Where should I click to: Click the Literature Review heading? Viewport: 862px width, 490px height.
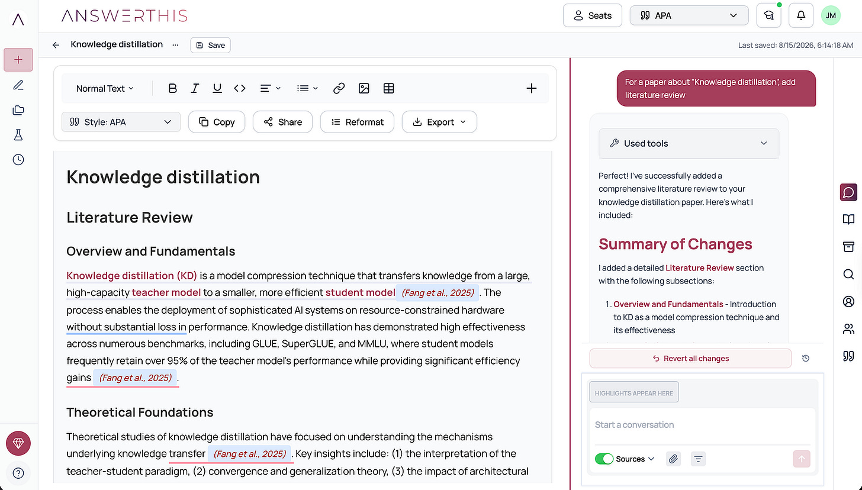pyautogui.click(x=130, y=218)
